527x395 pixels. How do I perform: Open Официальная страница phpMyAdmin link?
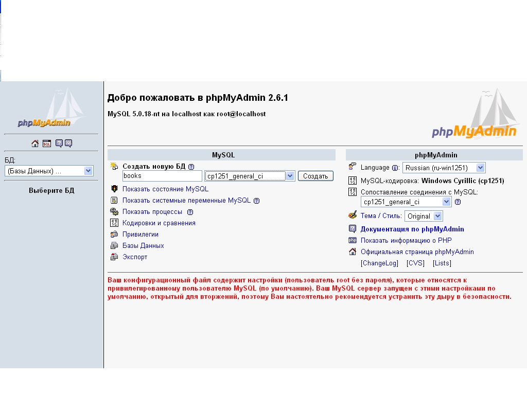[417, 252]
